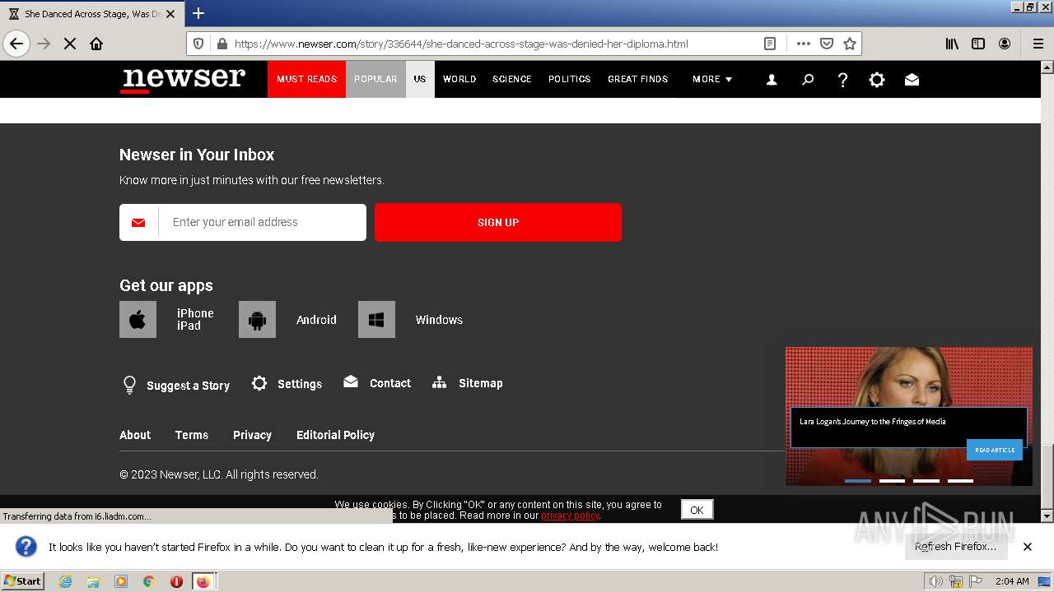
Task: Open the About footer link
Action: (x=135, y=435)
